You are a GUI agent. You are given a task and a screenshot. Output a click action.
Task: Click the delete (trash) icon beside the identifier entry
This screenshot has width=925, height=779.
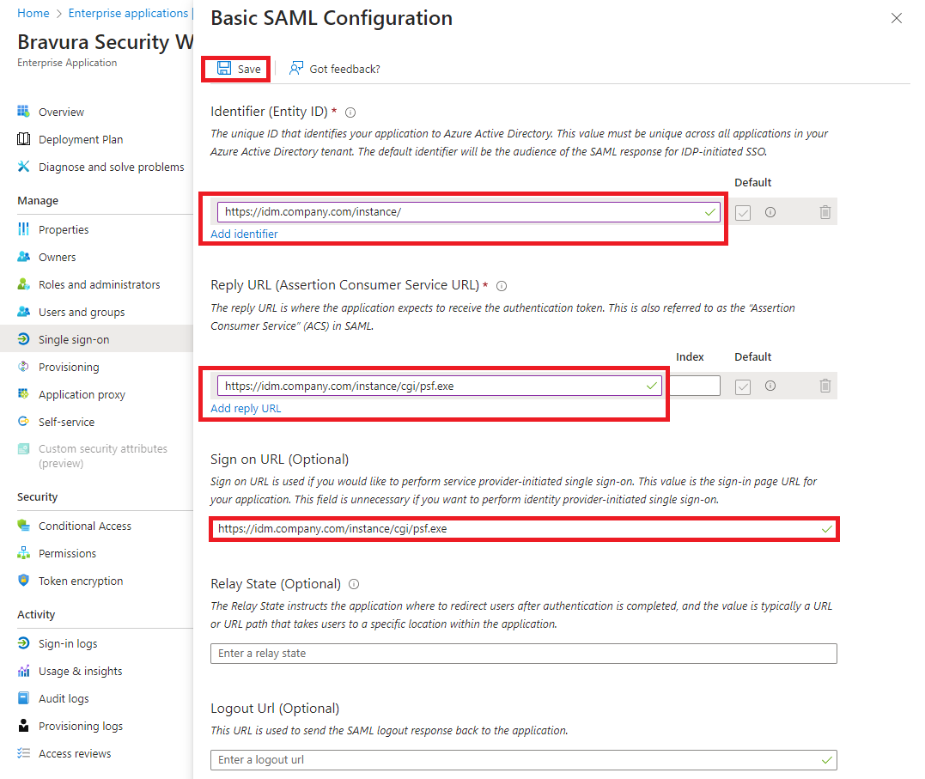point(825,211)
